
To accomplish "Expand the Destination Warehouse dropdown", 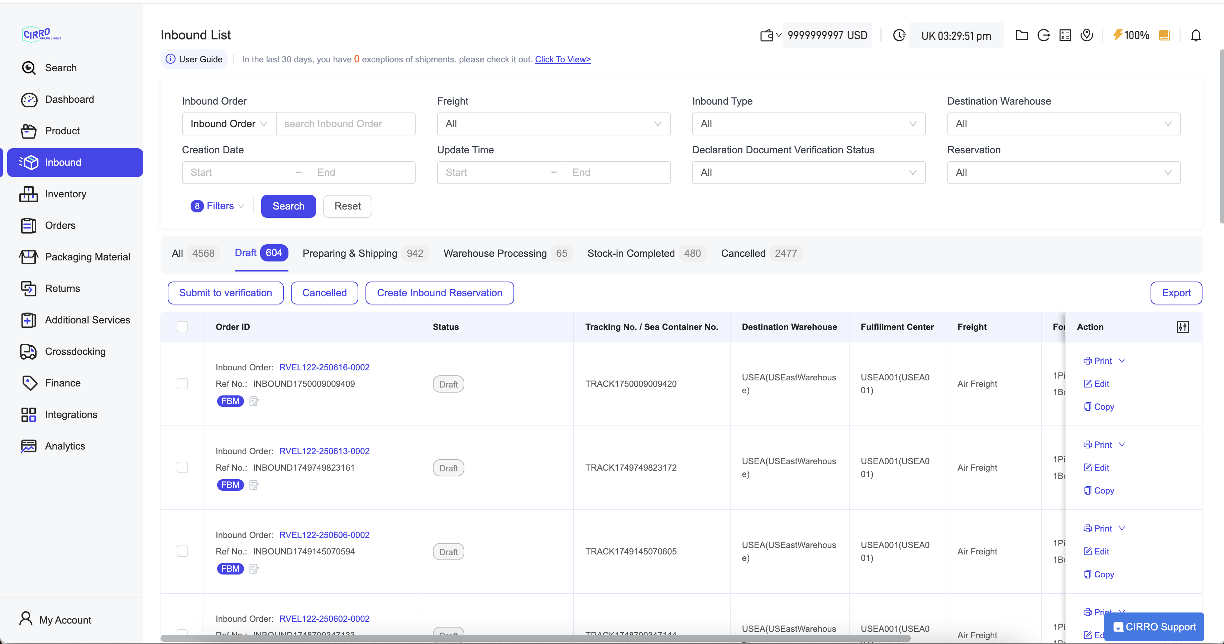I will (x=1063, y=124).
